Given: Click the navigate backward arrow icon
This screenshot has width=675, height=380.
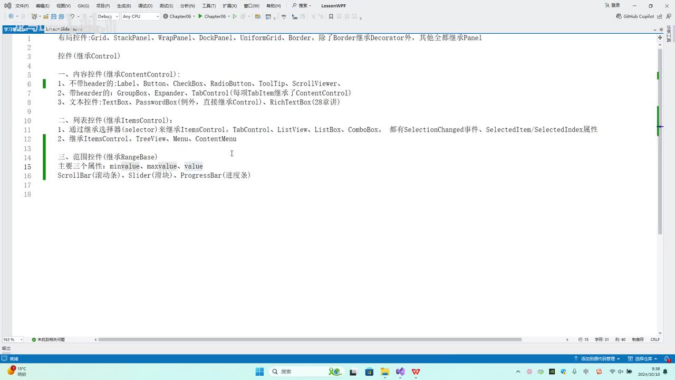Looking at the screenshot, I should [11, 16].
